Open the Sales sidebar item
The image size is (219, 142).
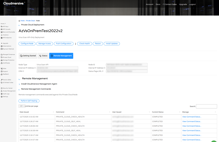tap(3, 69)
